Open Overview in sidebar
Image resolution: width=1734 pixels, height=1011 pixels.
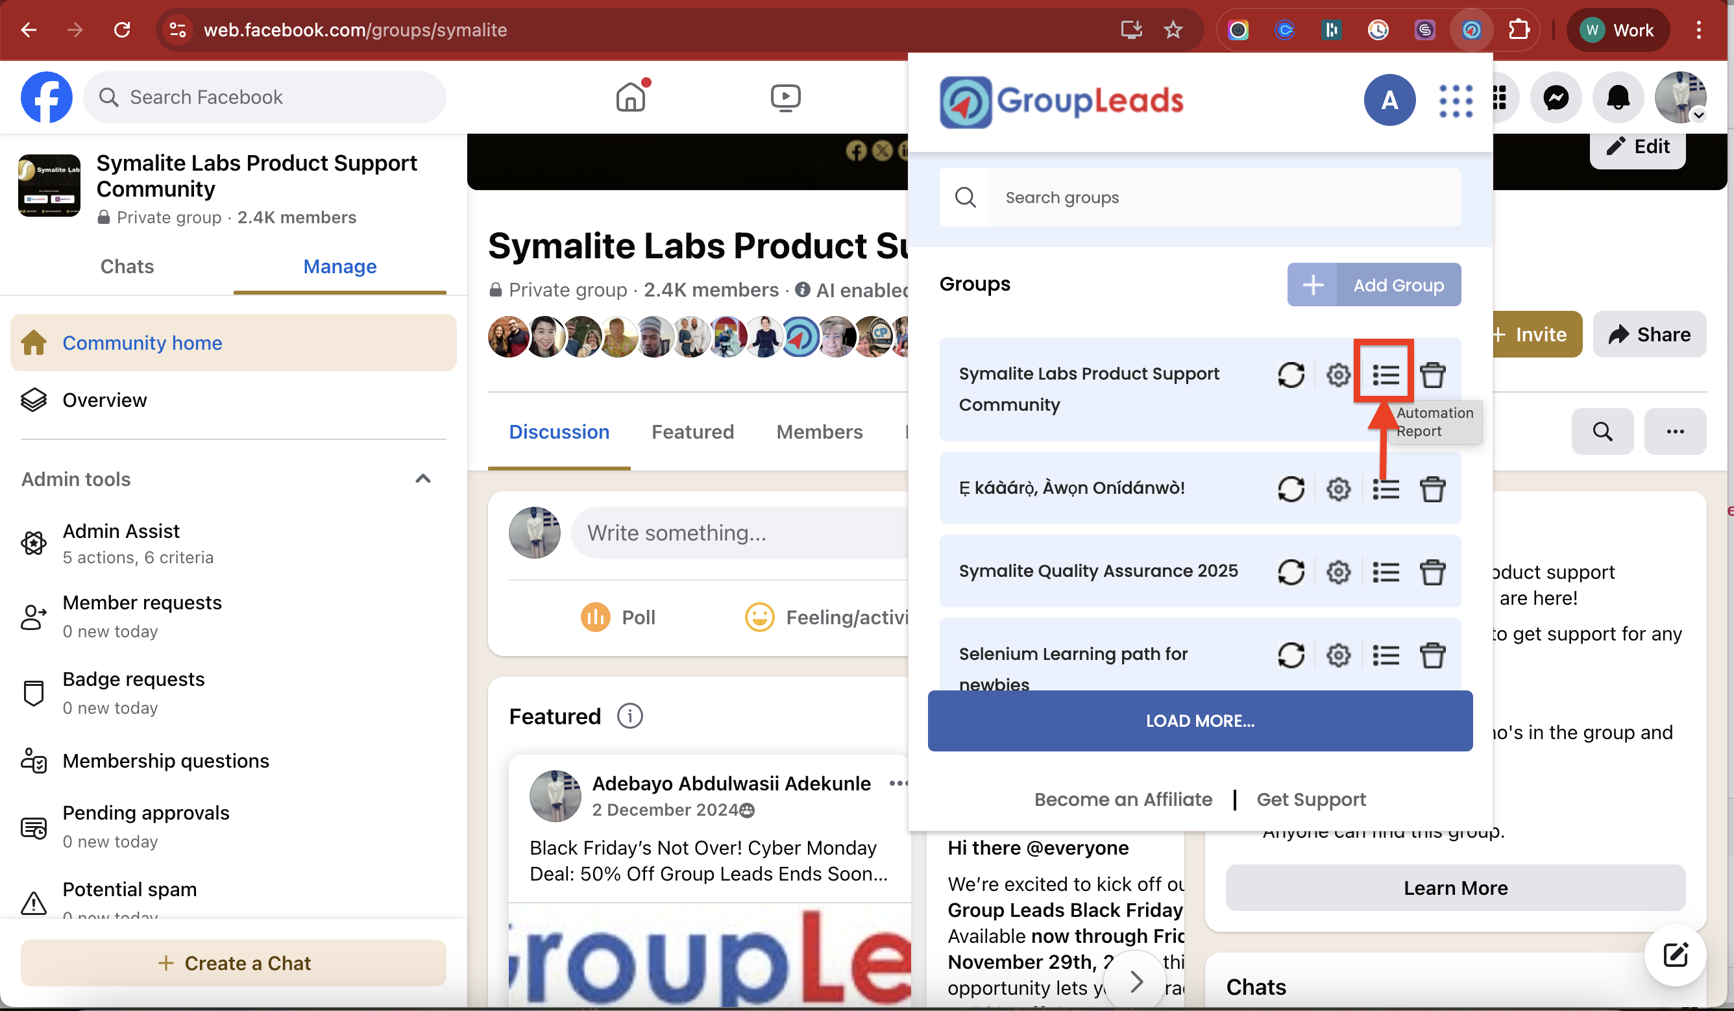(233, 400)
